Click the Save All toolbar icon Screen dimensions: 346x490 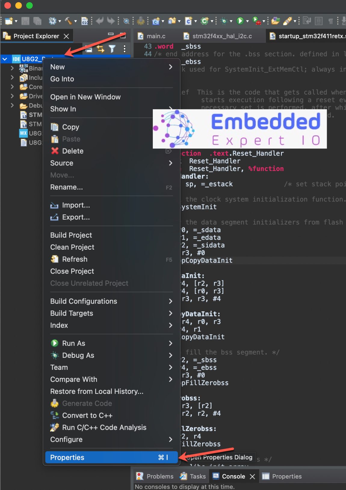(x=37, y=21)
